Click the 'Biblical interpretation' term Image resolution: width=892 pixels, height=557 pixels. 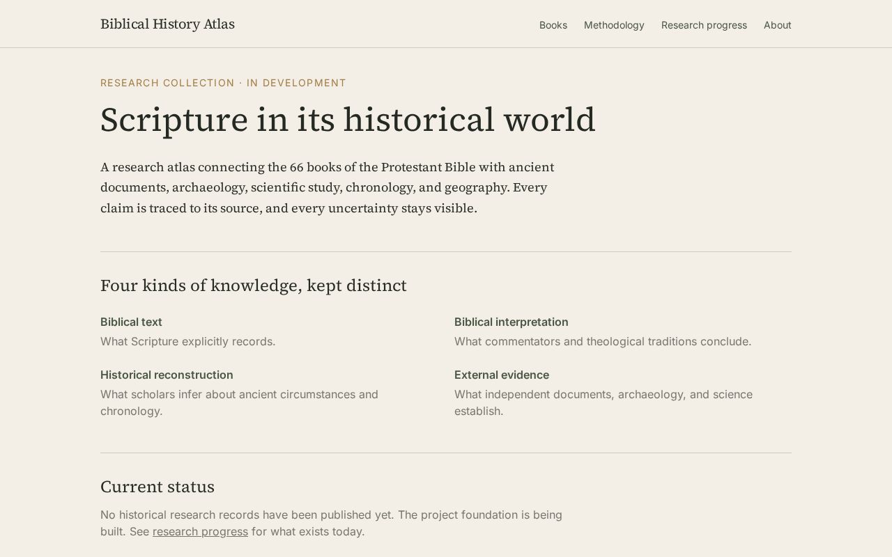pyautogui.click(x=511, y=322)
